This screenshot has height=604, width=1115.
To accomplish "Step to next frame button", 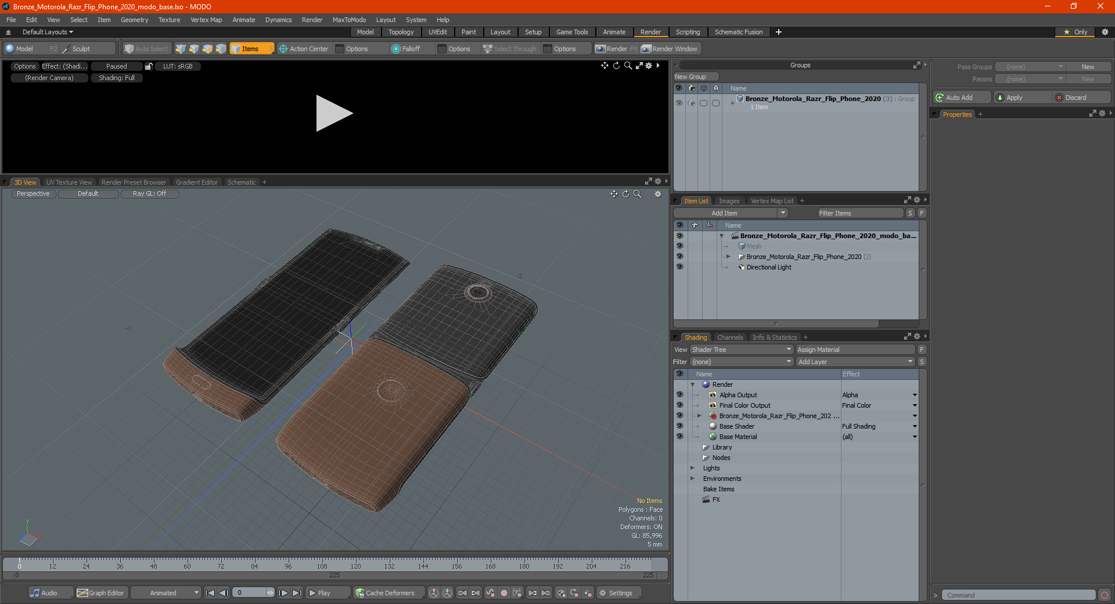I will [x=283, y=593].
